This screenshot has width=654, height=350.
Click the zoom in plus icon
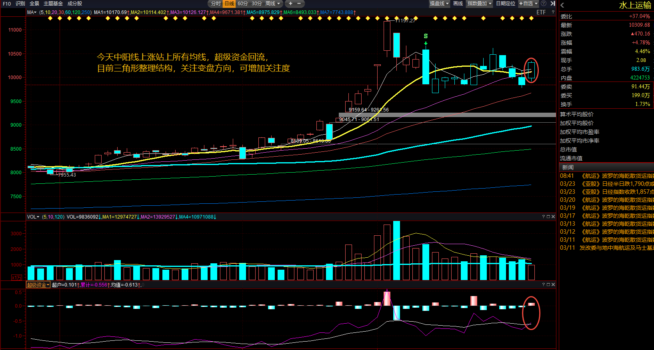(x=291, y=4)
